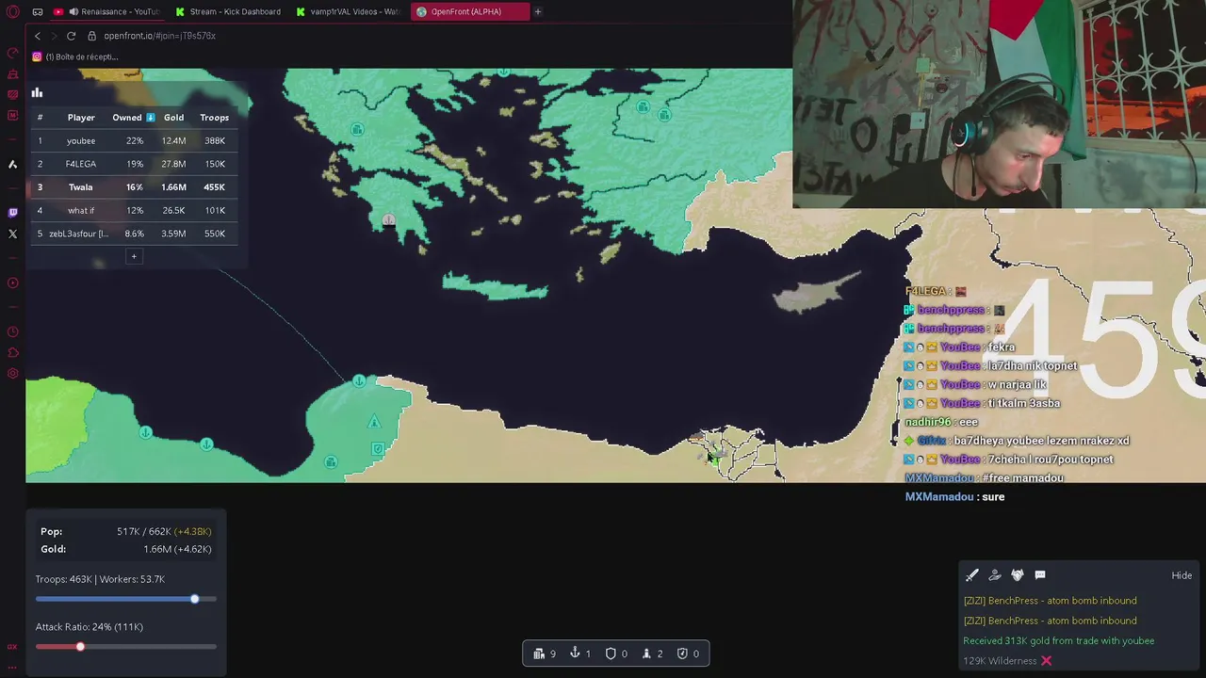The height and width of the screenshot is (678, 1206).
Task: Toggle trade events hand filter
Action: pos(995,574)
